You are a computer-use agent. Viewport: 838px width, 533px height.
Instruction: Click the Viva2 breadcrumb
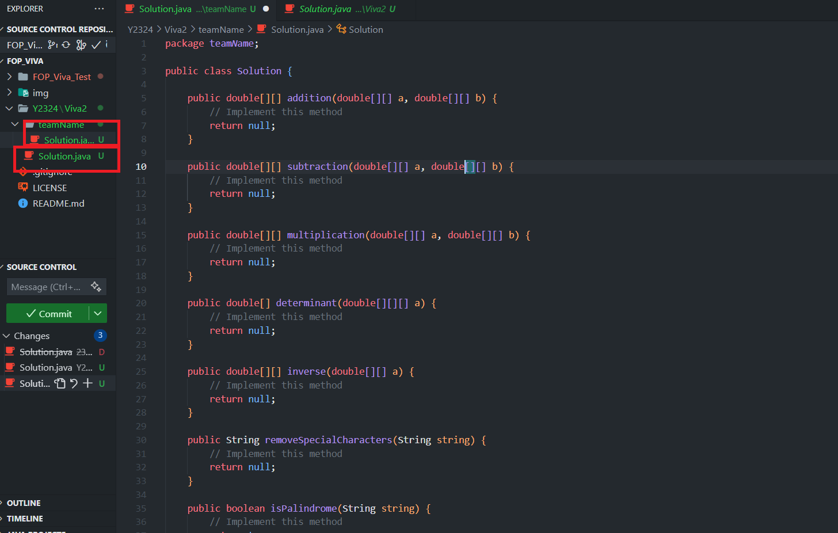176,29
